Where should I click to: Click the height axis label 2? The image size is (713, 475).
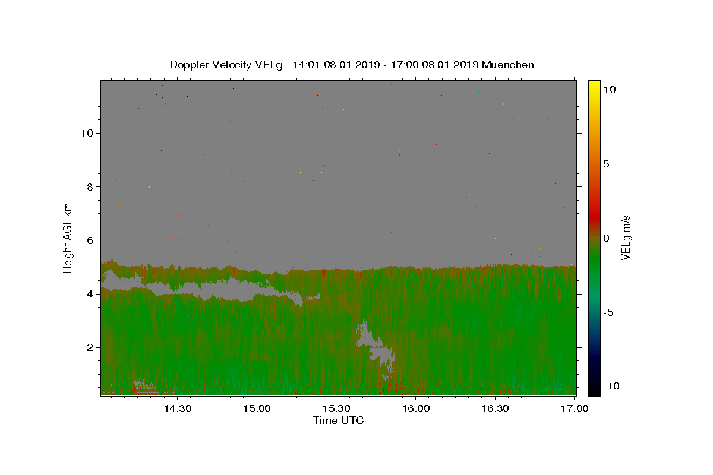click(x=90, y=347)
